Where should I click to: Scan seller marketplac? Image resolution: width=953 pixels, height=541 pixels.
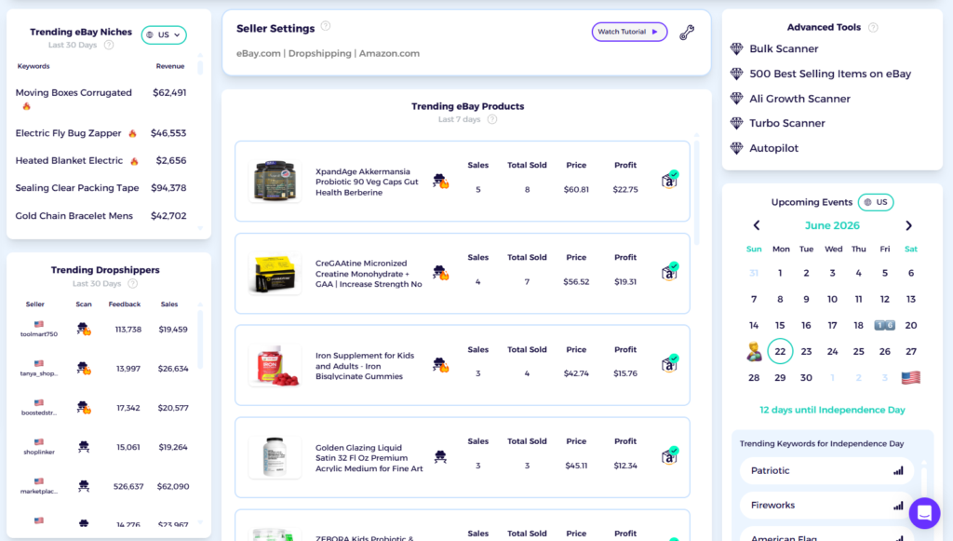point(84,486)
